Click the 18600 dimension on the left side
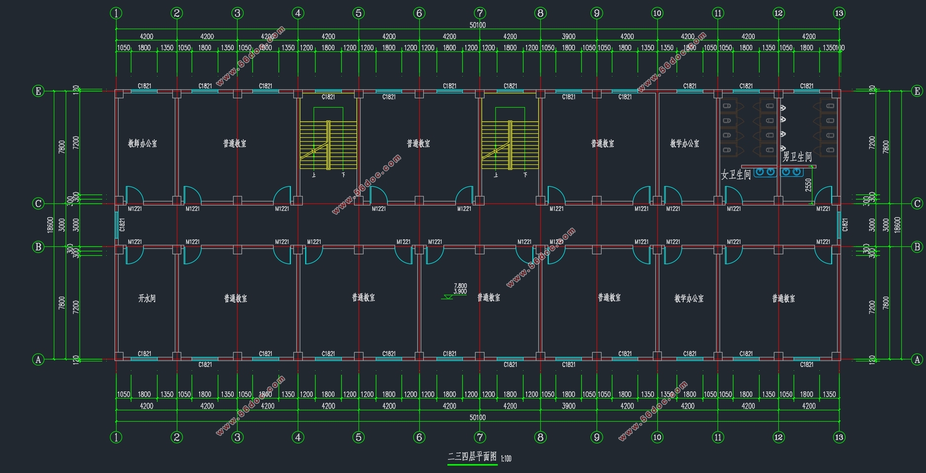This screenshot has height=473, width=926. (x=50, y=225)
